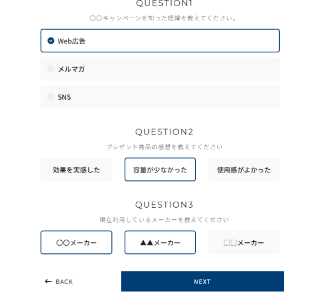The width and height of the screenshot is (331, 303).
Task: Select the メルマガ radio circle
Action: [51, 69]
